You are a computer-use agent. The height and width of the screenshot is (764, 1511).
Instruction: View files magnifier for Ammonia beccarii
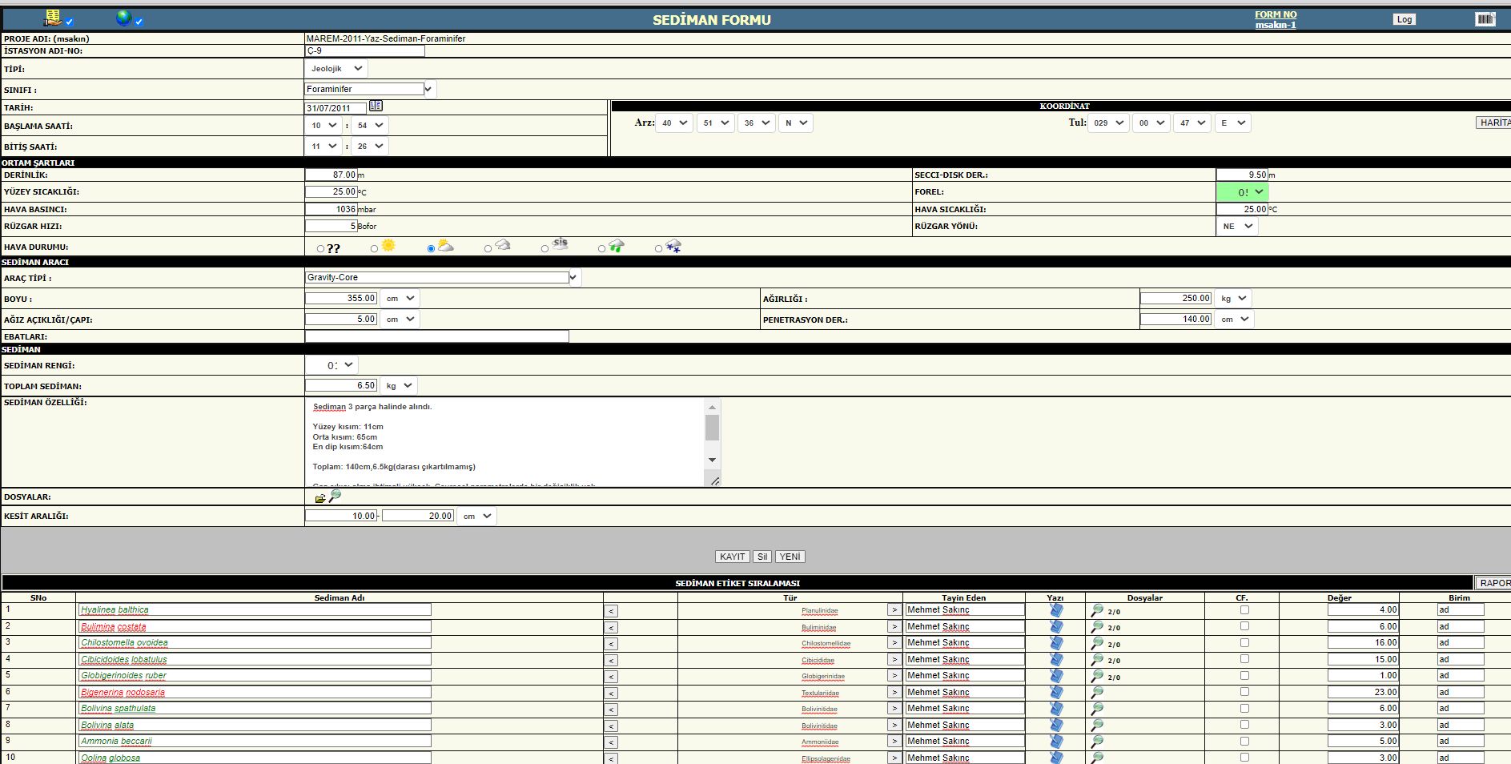tap(1097, 742)
